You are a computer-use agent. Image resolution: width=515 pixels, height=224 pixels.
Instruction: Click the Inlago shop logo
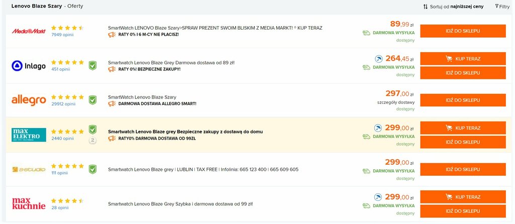pyautogui.click(x=29, y=66)
